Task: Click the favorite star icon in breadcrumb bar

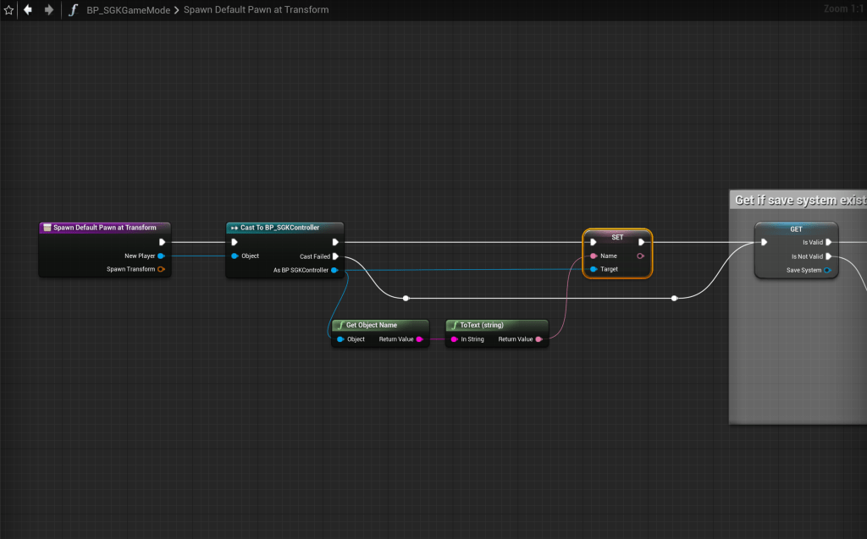Action: click(x=8, y=10)
